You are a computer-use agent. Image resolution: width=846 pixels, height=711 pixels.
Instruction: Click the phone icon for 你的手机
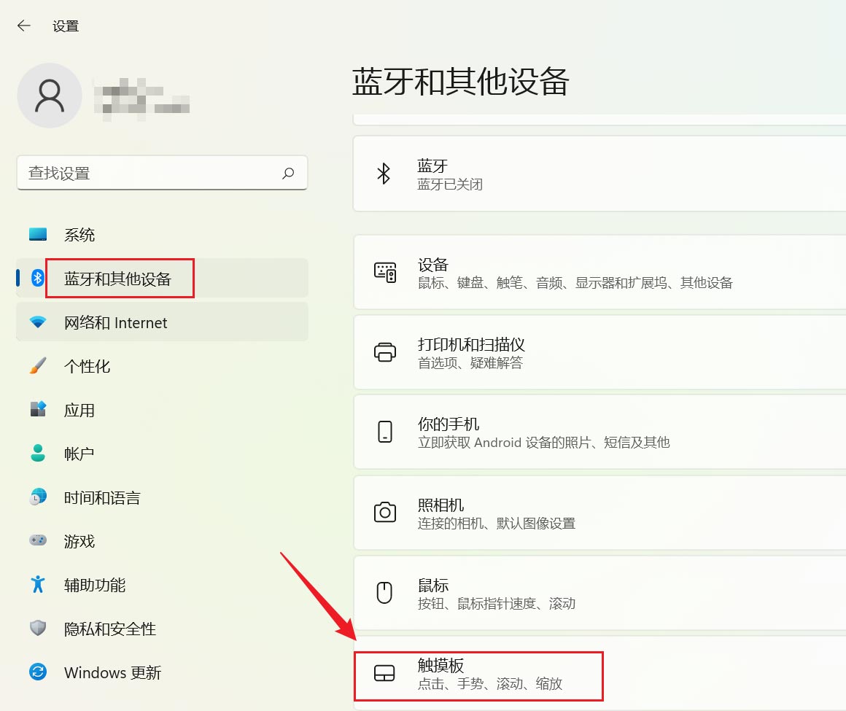[x=385, y=432]
